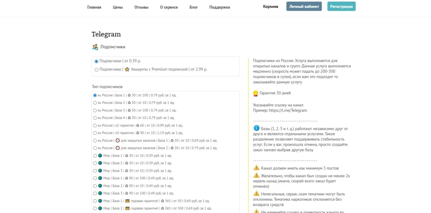The width and height of the screenshot is (431, 213).
Task: Select Россия База 1 radio option
Action: point(95,95)
